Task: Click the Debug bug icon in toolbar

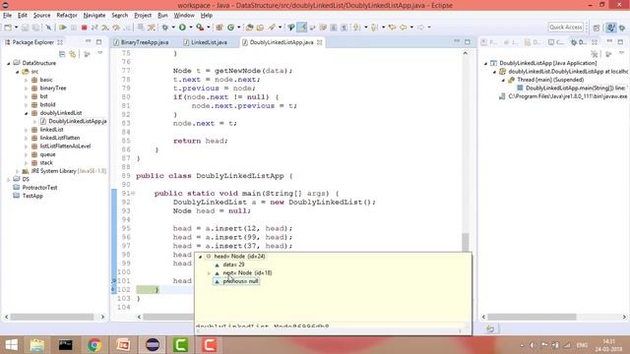Action: [x=164, y=28]
